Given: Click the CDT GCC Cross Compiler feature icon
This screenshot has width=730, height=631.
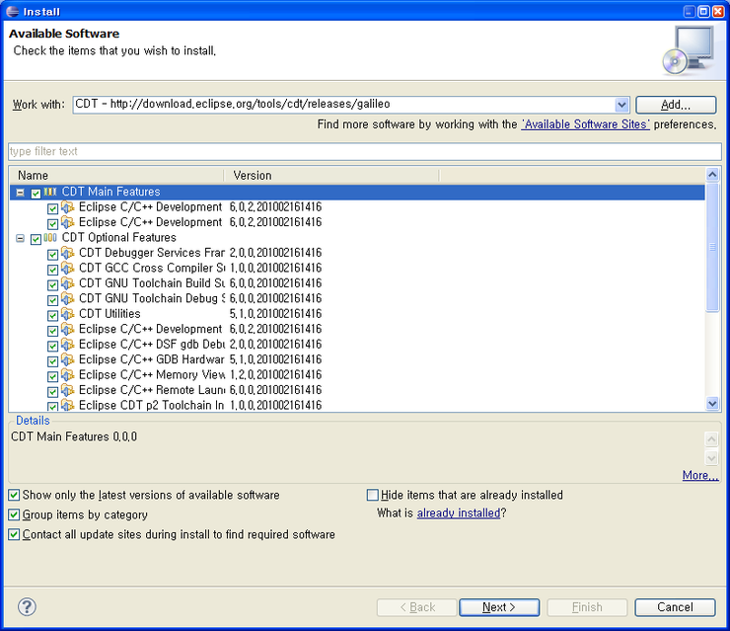Looking at the screenshot, I should coord(67,269).
